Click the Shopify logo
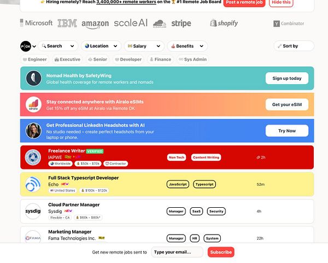This screenshot has width=328, height=263. (224, 23)
